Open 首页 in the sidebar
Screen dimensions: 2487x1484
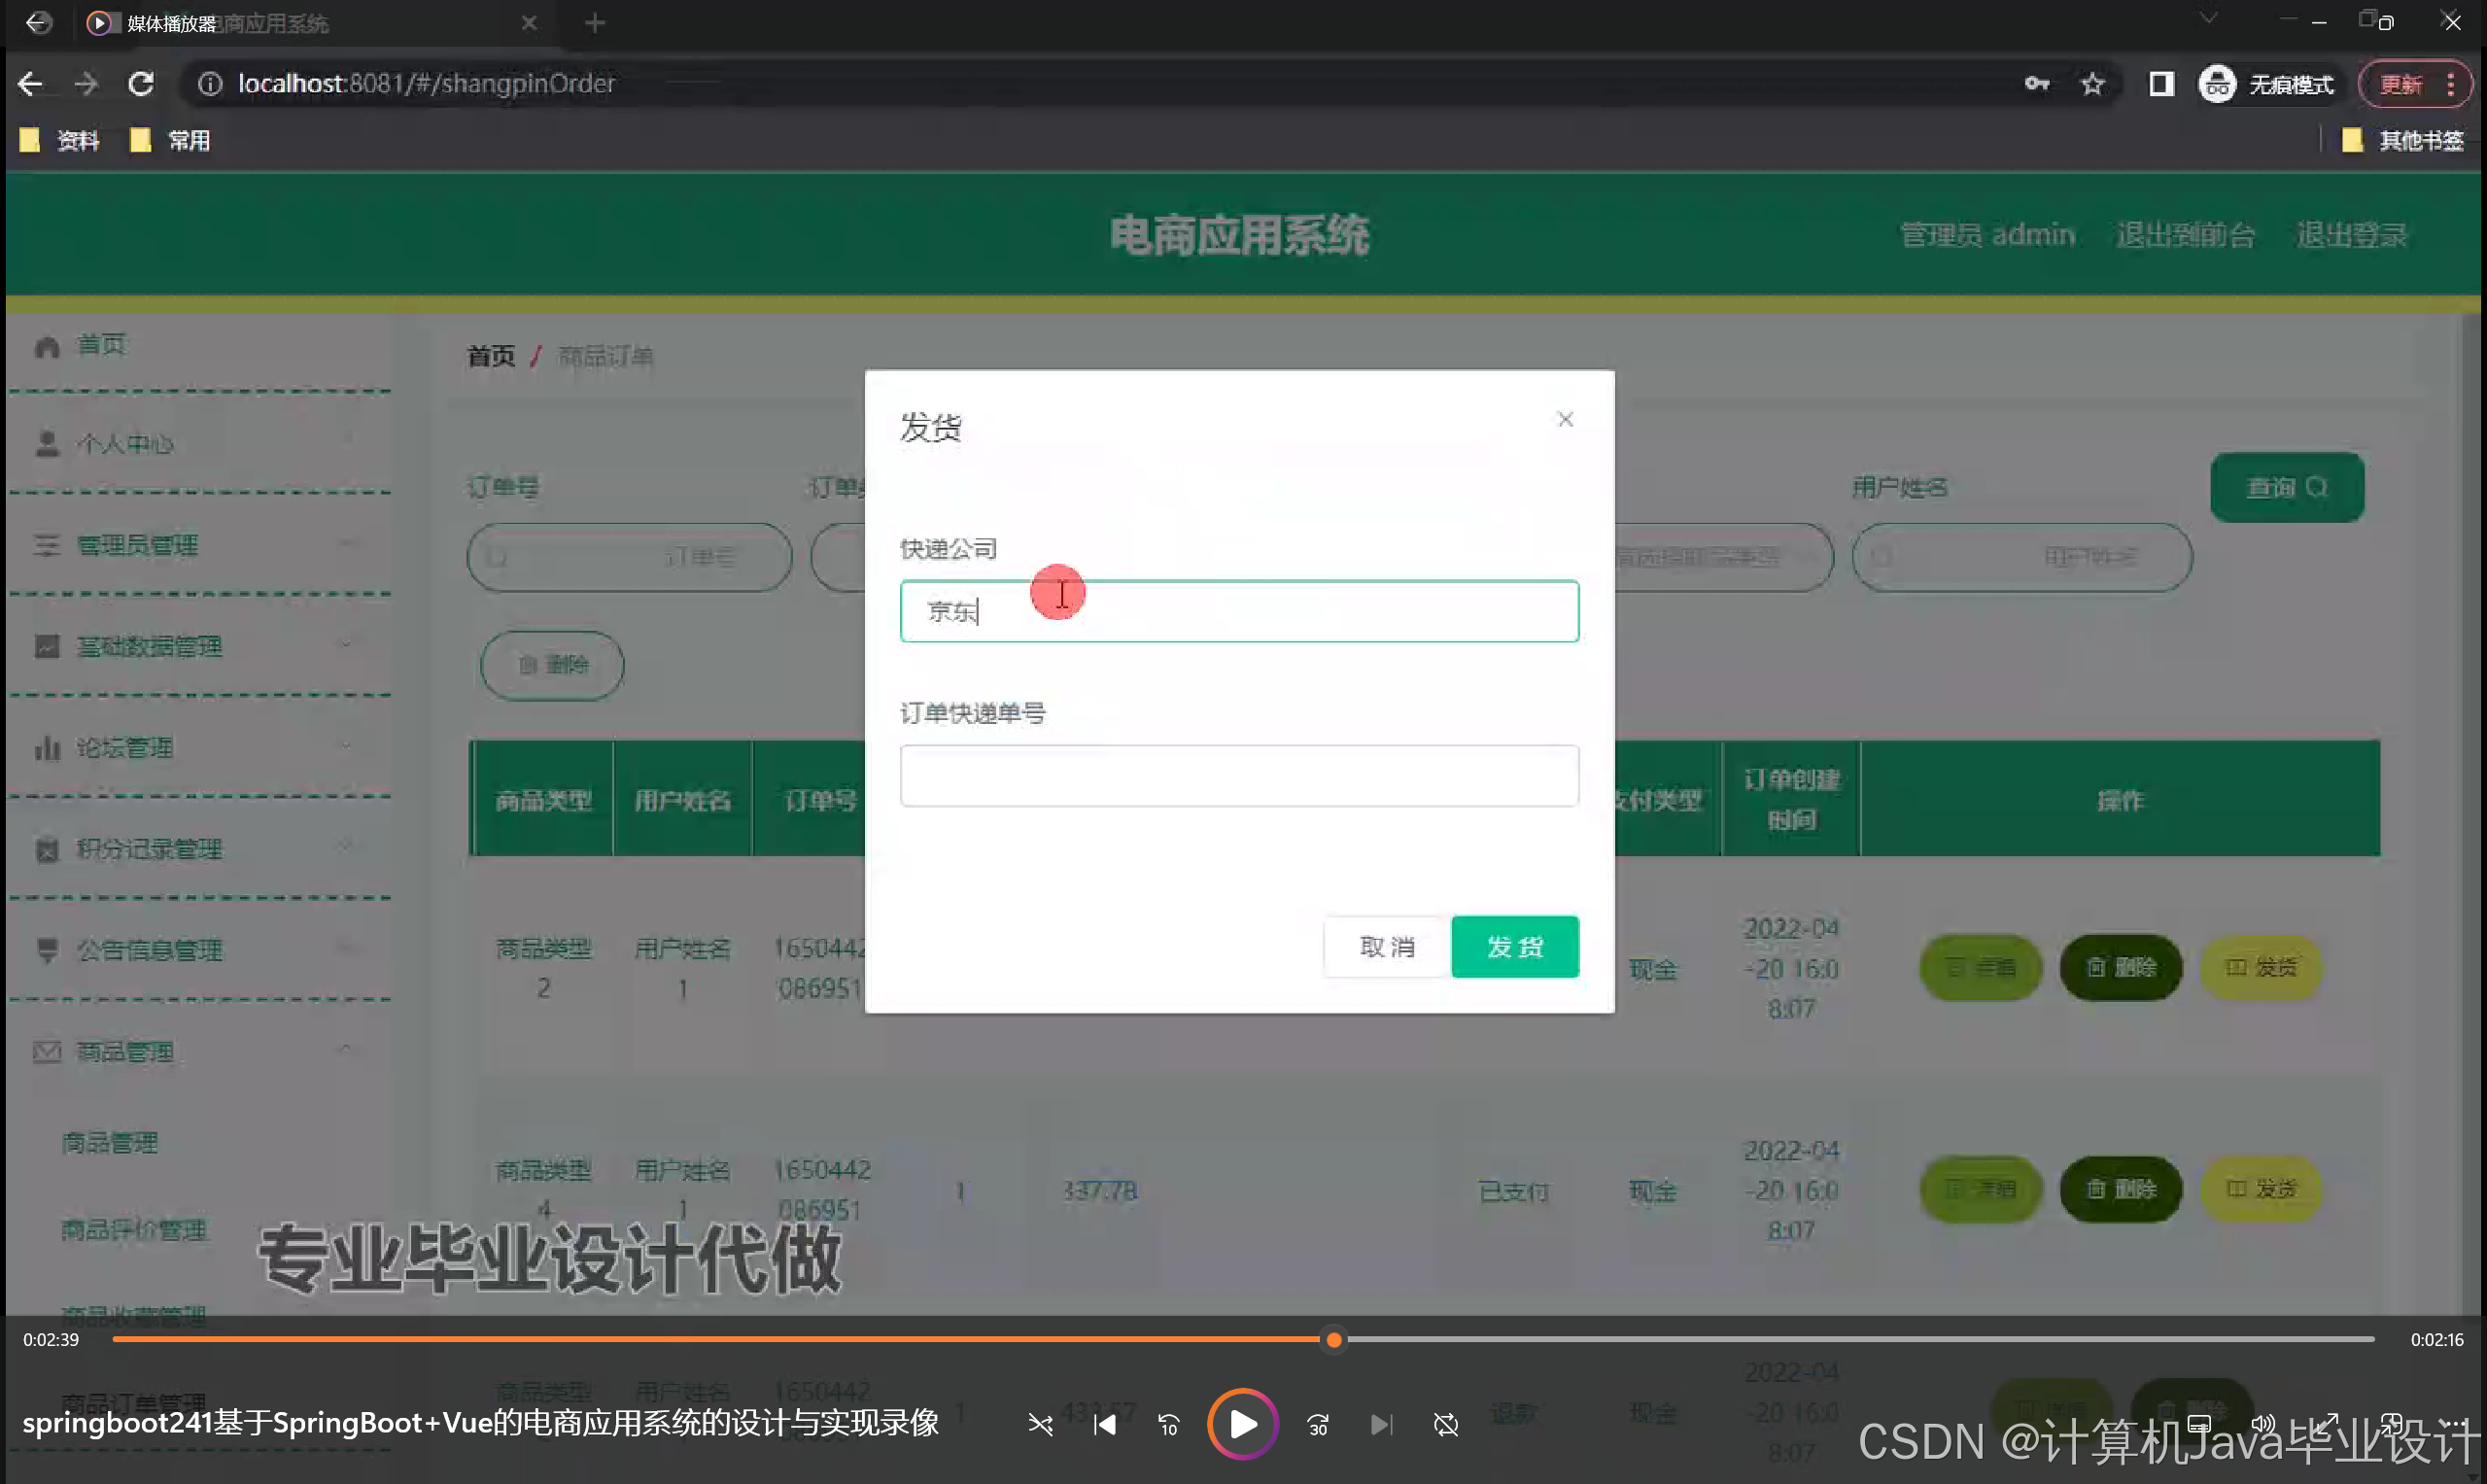100,345
